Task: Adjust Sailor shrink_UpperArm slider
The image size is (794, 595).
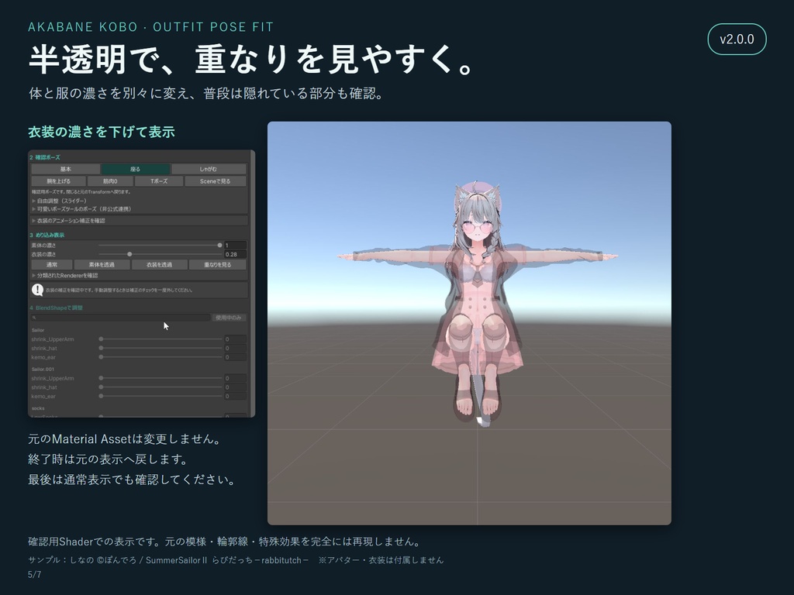Action: (x=161, y=339)
